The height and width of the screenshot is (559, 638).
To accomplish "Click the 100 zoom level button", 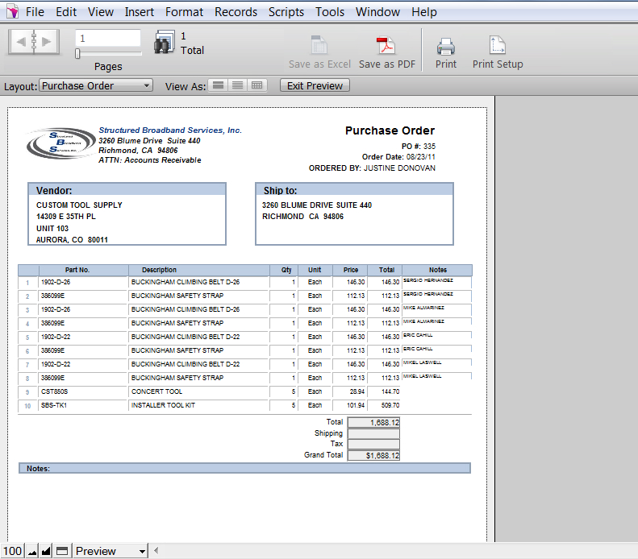I will [x=12, y=551].
